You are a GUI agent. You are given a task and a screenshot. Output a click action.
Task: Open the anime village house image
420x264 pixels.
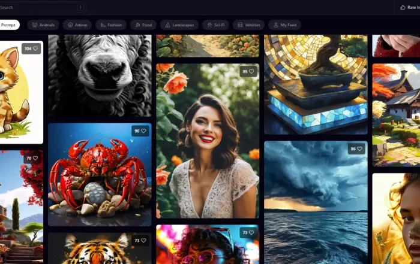[x=396, y=115]
